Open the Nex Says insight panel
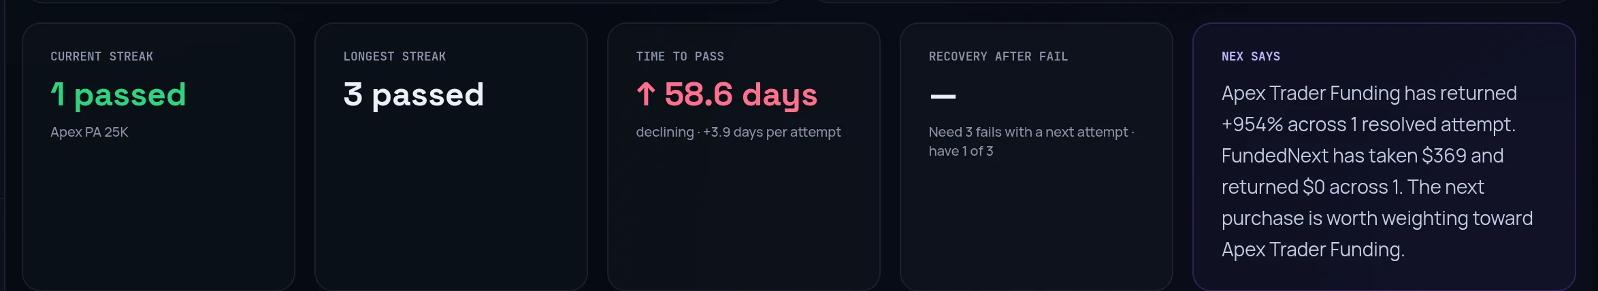Viewport: 1598px width, 291px height. click(1384, 157)
